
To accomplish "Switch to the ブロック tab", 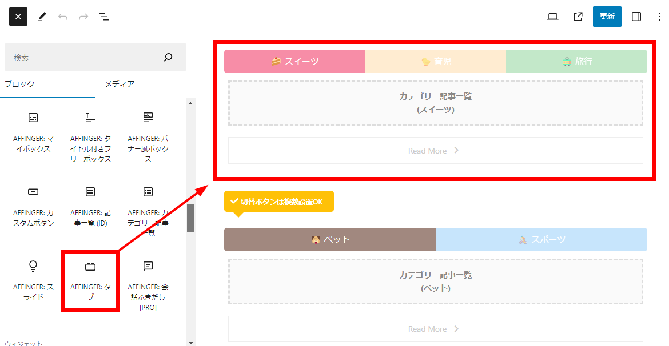I will coord(20,84).
